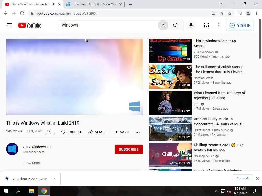Click the muted volume tray icon
This screenshot has width=262, height=196.
[229, 191]
